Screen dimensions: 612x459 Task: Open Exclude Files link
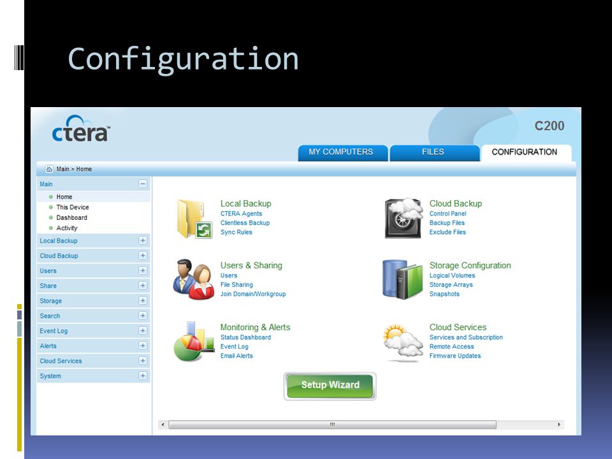(448, 232)
